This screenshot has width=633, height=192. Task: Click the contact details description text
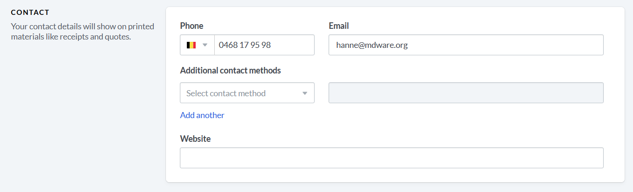[x=82, y=31]
